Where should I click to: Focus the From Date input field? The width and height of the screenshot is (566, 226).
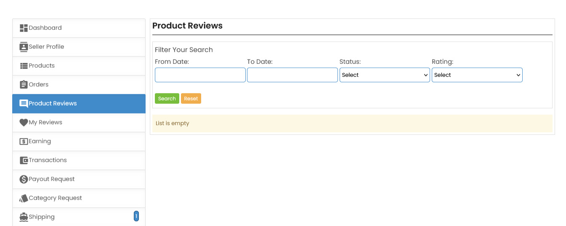point(200,75)
